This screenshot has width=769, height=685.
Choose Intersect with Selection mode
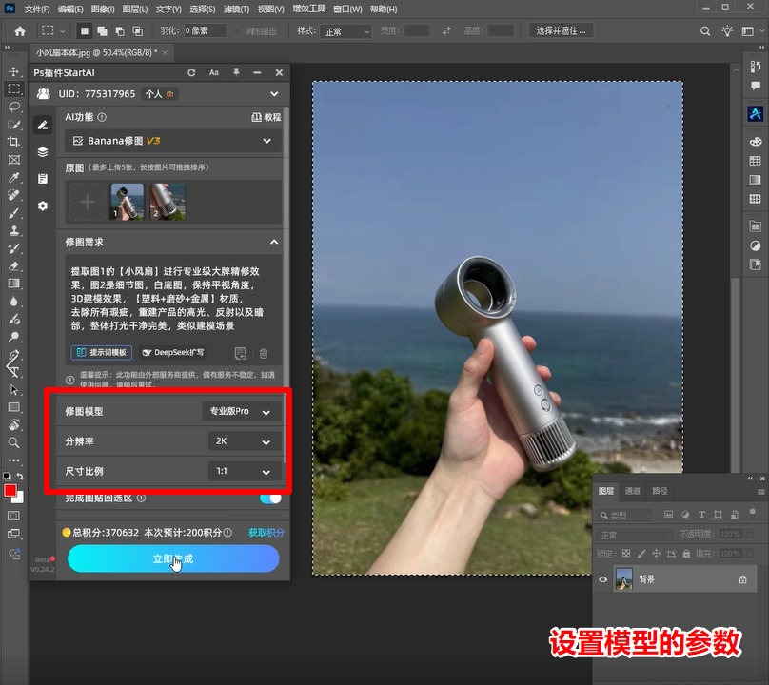click(x=138, y=30)
